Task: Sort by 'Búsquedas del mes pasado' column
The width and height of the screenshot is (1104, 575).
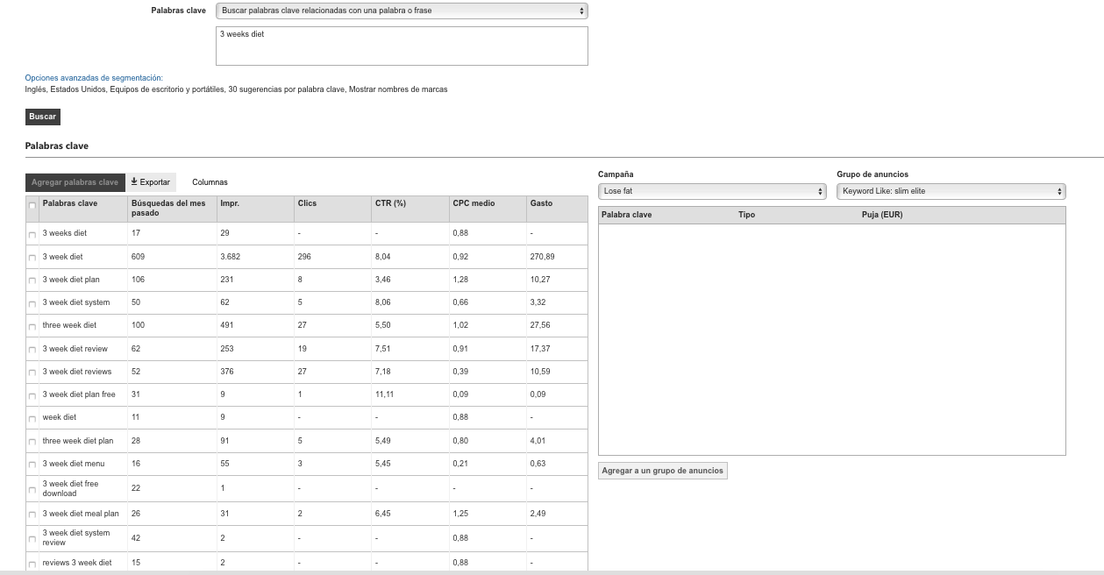Action: click(172, 209)
